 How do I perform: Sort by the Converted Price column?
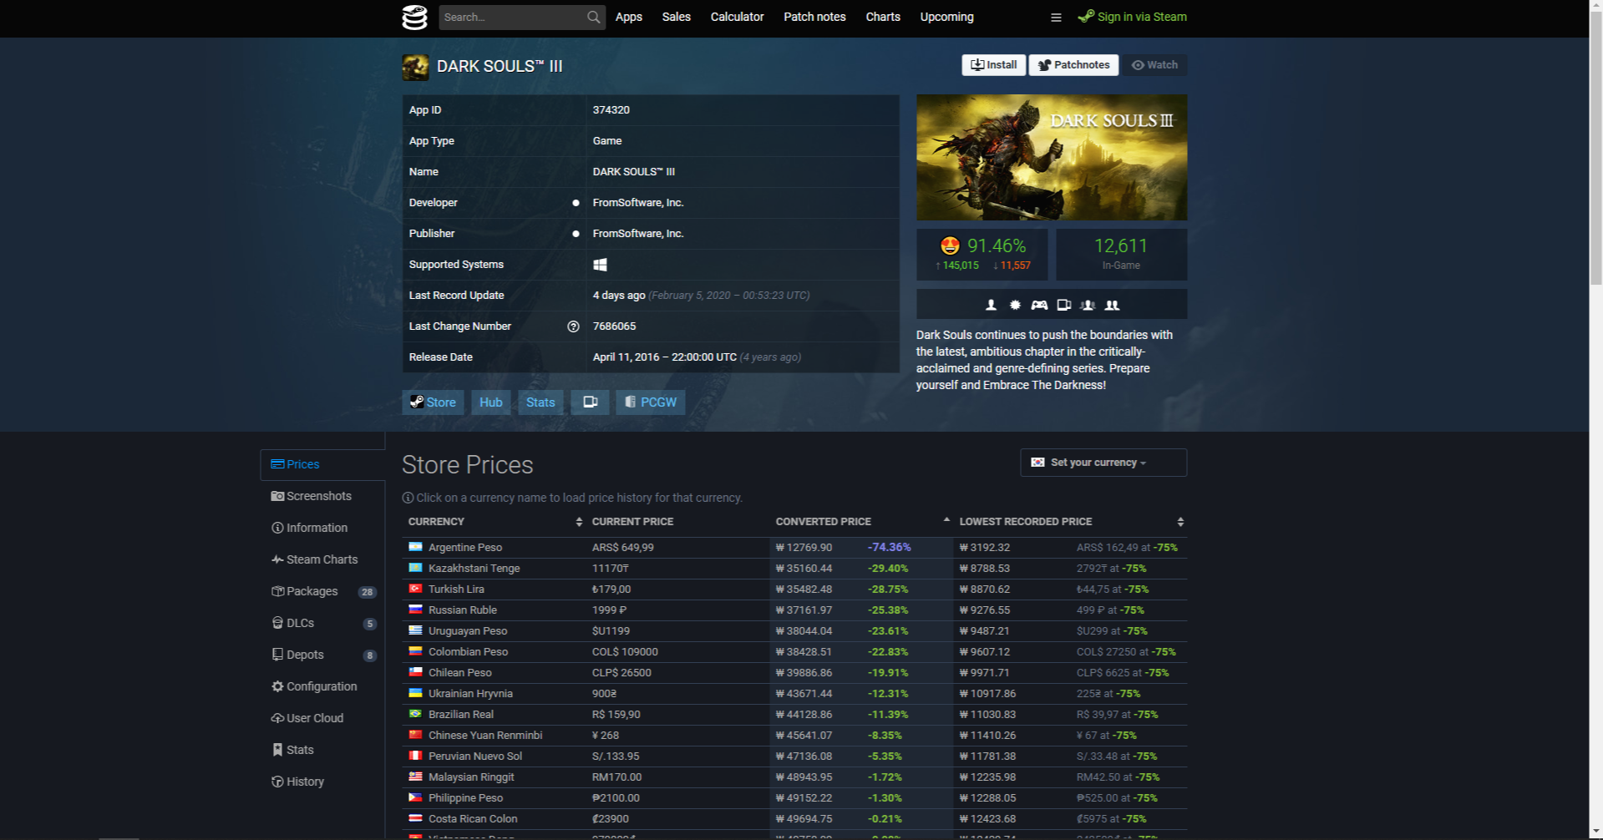tap(861, 522)
